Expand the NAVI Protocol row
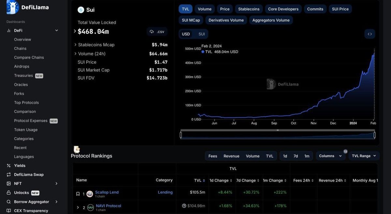 point(78,207)
